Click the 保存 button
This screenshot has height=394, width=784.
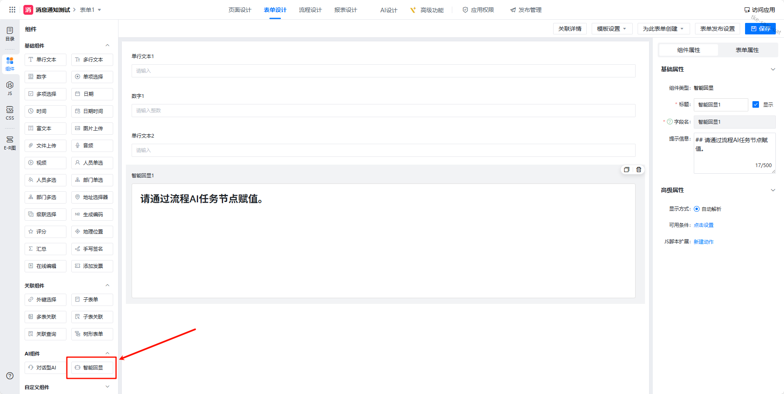(760, 29)
